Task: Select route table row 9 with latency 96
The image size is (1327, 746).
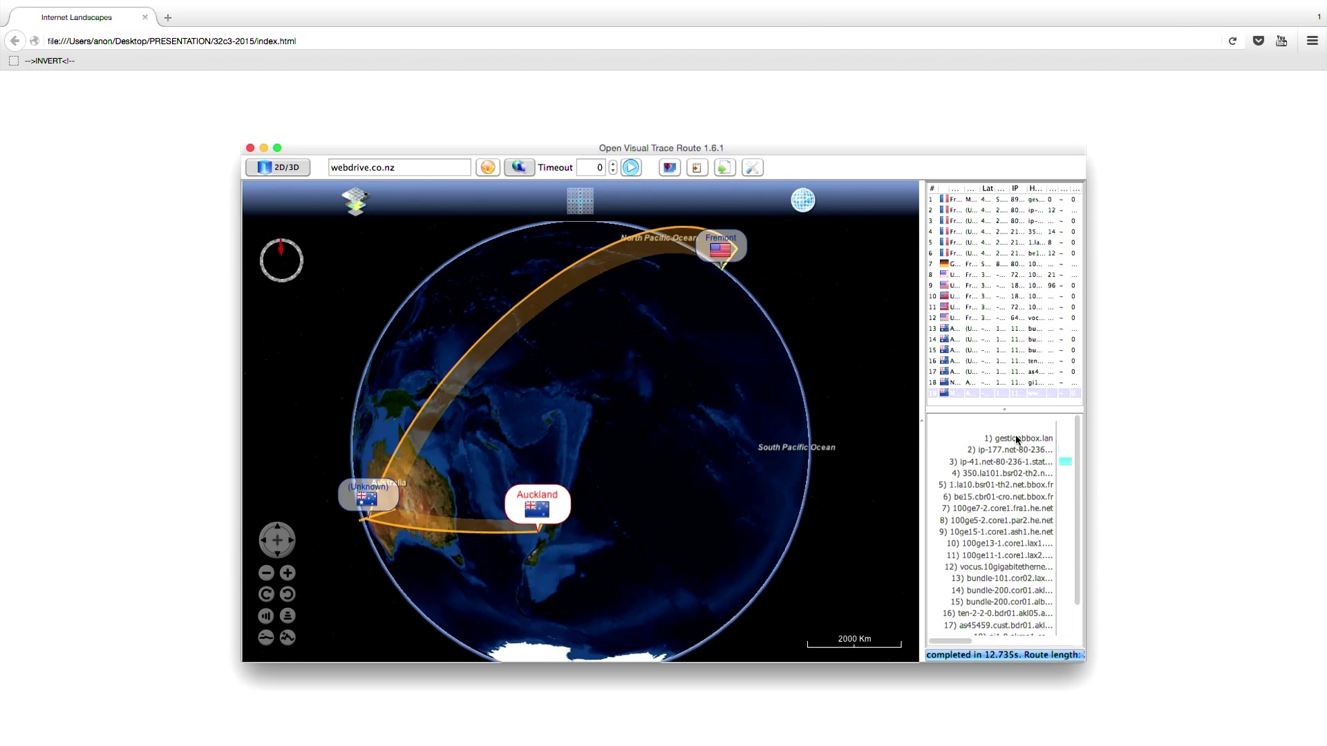Action: [1004, 285]
